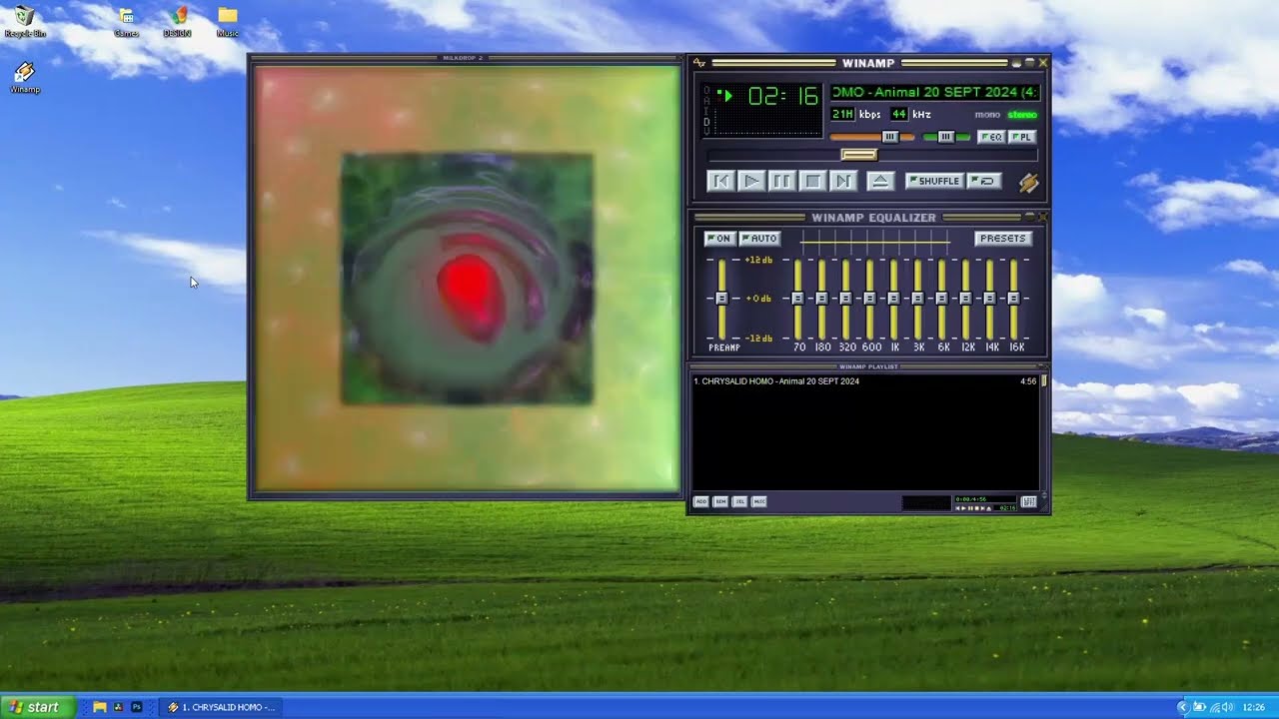Viewport: 1279px width, 719px height.
Task: Select CHRYSALID HOMO track in playlist
Action: (x=865, y=381)
